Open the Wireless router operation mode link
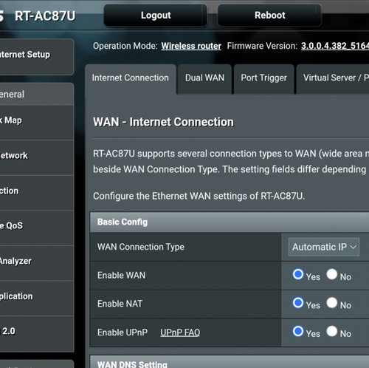Screen dimensions: 369x368 tap(191, 46)
